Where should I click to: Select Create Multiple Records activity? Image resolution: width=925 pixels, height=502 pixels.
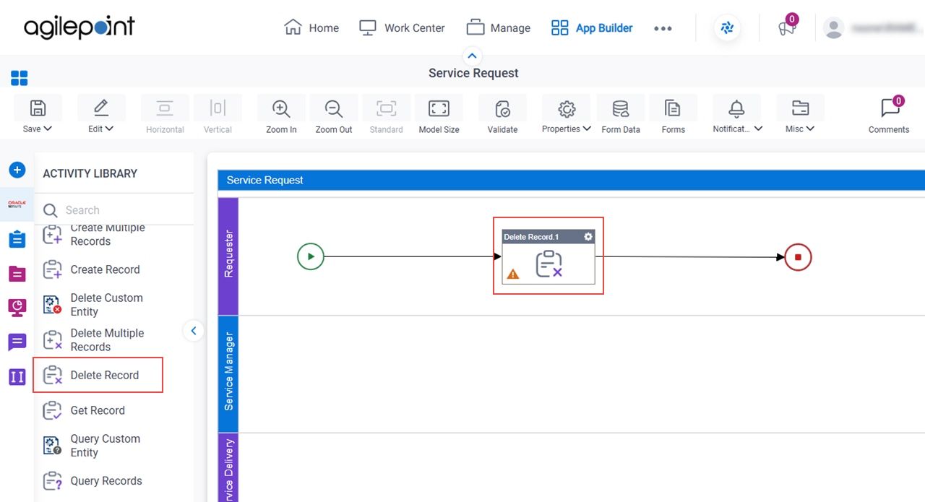pyautogui.click(x=107, y=234)
